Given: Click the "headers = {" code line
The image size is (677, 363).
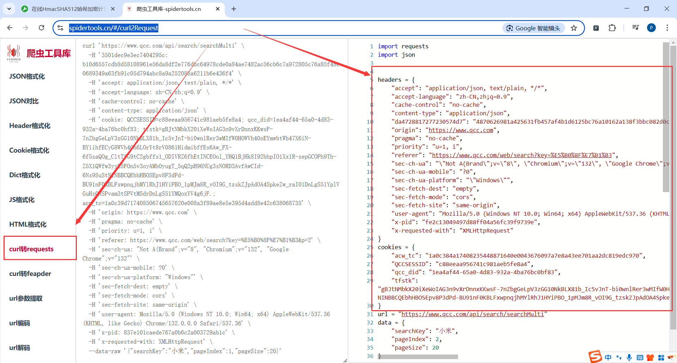Looking at the screenshot, I should pos(396,80).
